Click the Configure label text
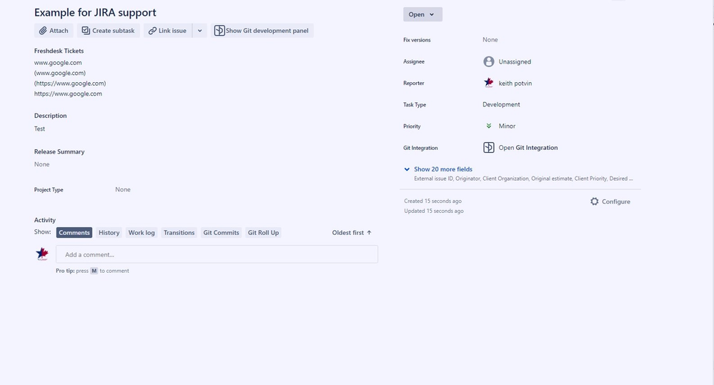714x385 pixels. [x=615, y=201]
